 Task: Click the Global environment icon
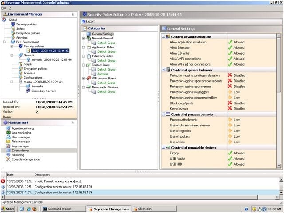4,20
